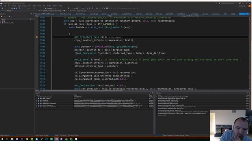This screenshot has width=252, height=141.
Task: Open the Windows Start menu
Action: [x=2, y=139]
